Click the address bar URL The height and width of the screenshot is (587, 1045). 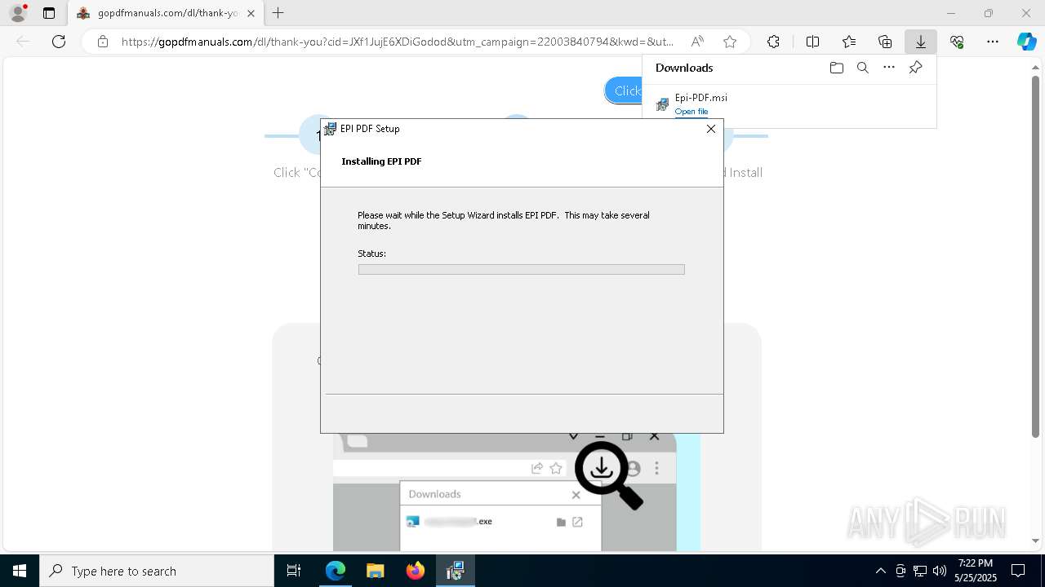(x=398, y=42)
